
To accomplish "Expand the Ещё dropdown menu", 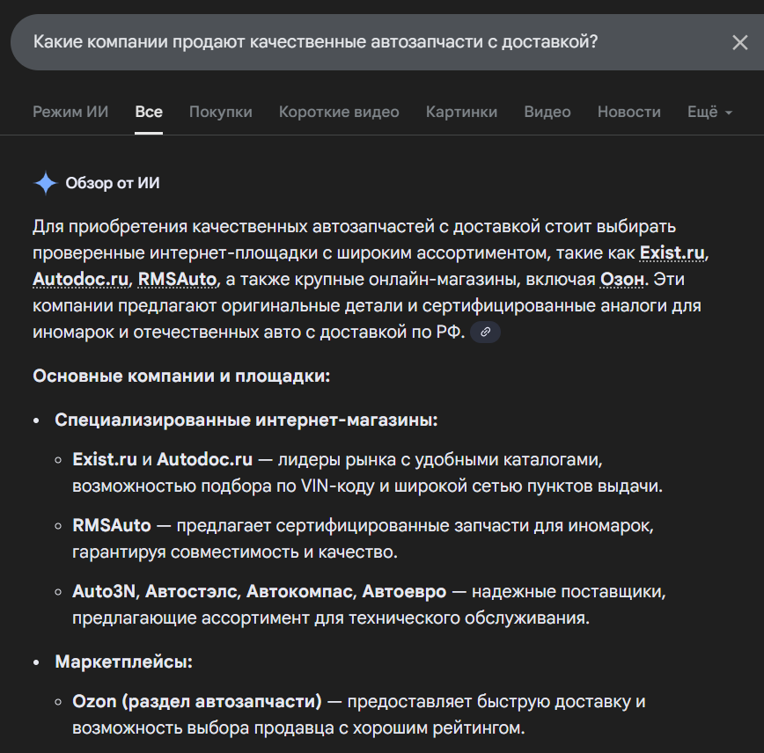I will 709,112.
